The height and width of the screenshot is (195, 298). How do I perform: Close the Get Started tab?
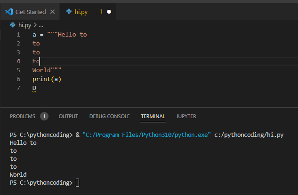52,12
